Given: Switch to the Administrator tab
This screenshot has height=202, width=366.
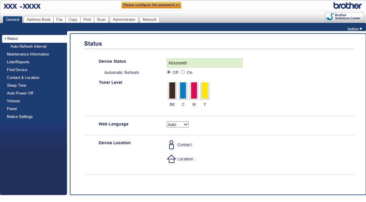Looking at the screenshot, I should (124, 20).
